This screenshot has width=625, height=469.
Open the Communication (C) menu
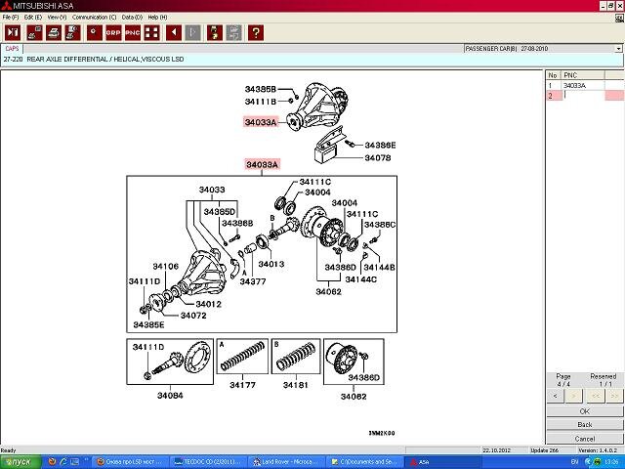(x=94, y=17)
